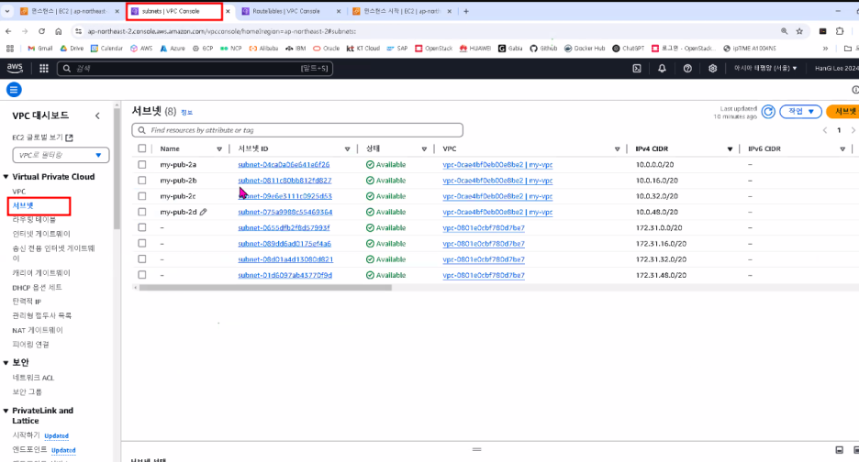Open Azure bookmark
859x462 pixels.
pyautogui.click(x=172, y=49)
